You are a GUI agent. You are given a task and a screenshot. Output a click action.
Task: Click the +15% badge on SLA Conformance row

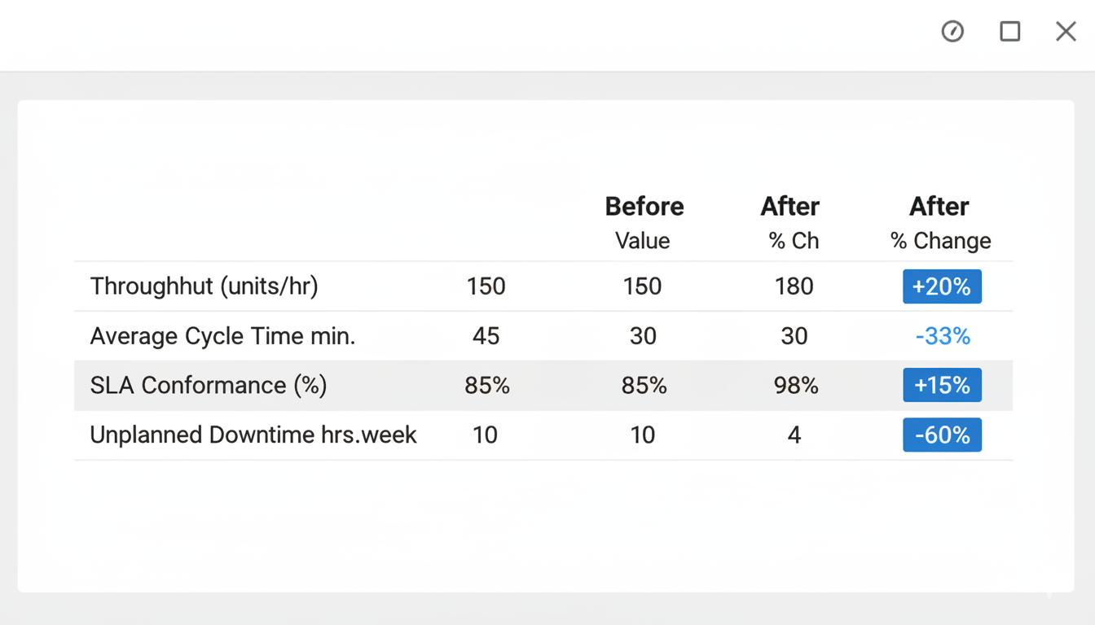point(942,385)
